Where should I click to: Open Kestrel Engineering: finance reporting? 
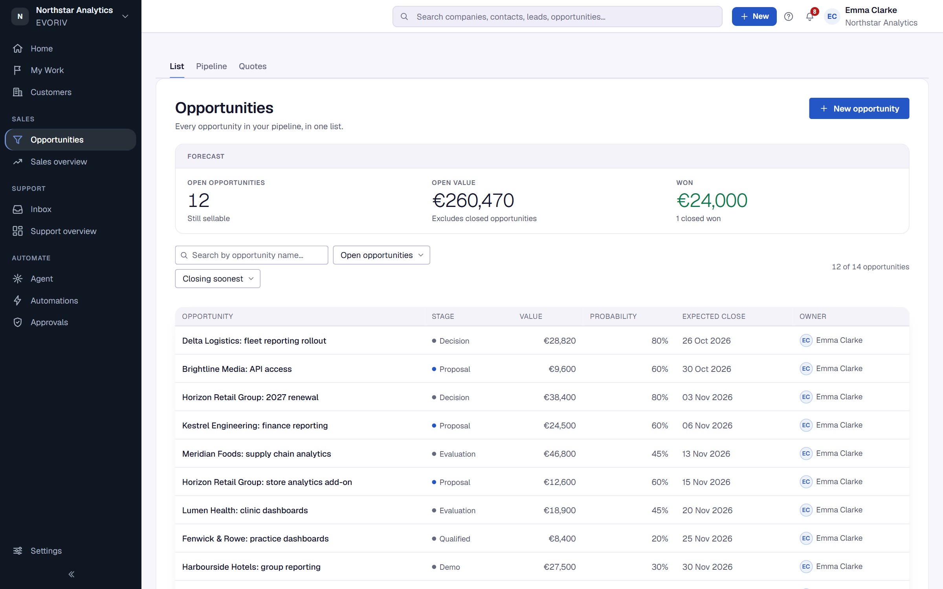pyautogui.click(x=255, y=426)
